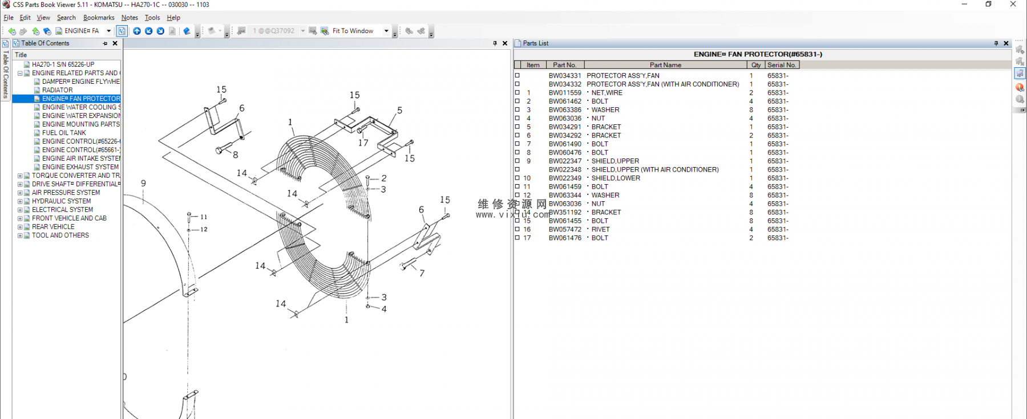Open the Tools menu
1027x419 pixels.
pos(152,18)
